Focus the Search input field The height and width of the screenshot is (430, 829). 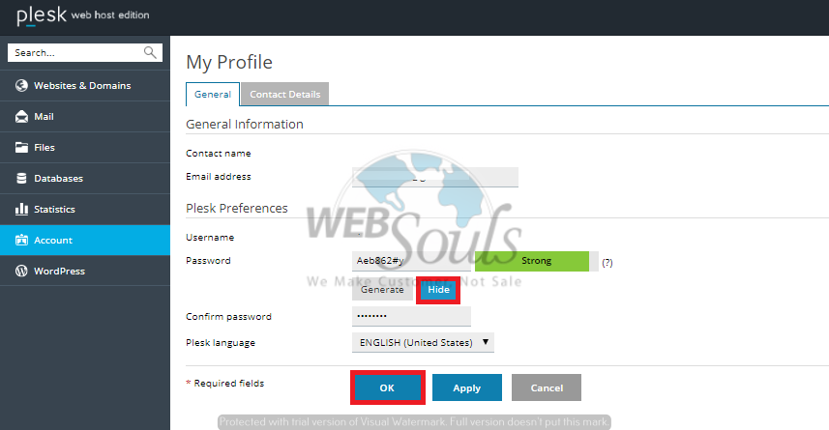pos(84,52)
